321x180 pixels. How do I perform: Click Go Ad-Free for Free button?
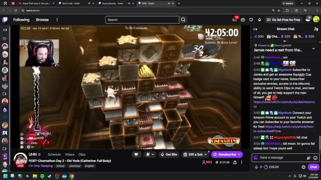pos(283,20)
